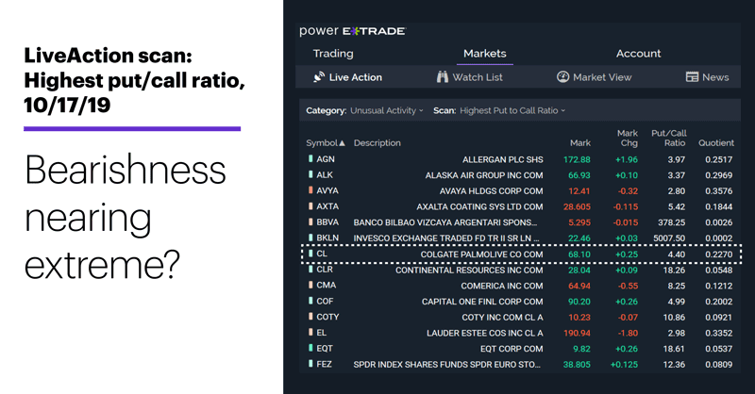Sort by the Quotient column header
The image size is (755, 394).
click(716, 143)
